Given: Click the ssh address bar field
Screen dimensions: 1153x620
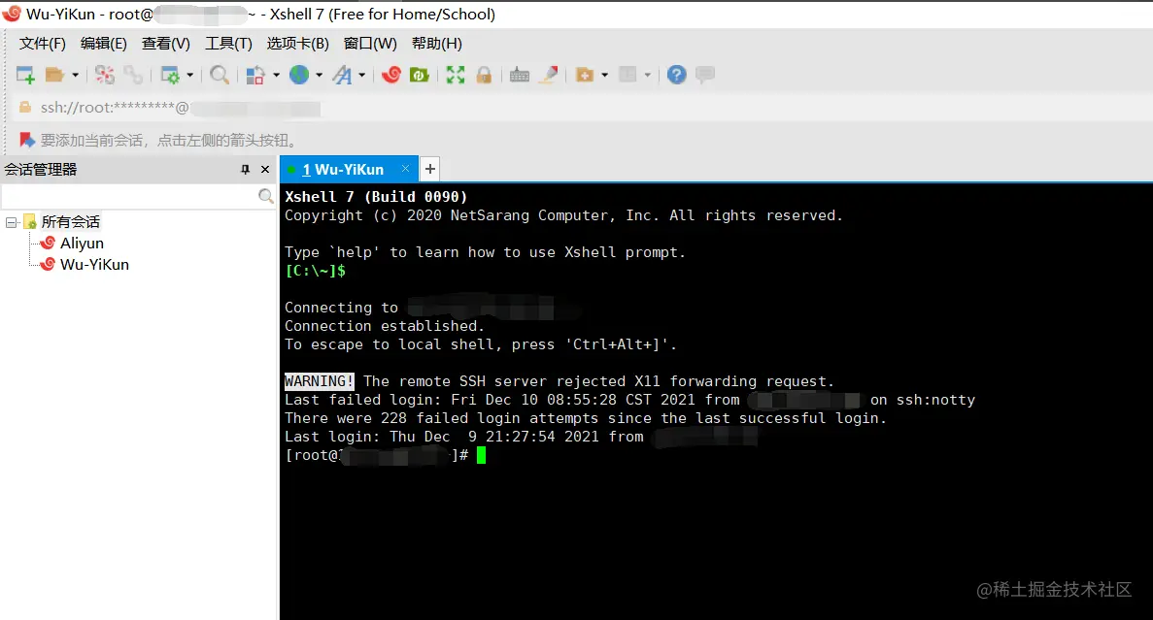Looking at the screenshot, I should (x=585, y=108).
